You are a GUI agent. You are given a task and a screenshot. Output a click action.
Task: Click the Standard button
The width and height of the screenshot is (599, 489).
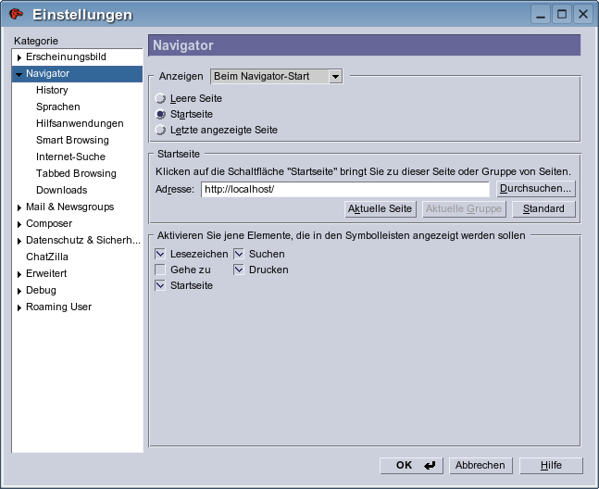click(x=543, y=208)
